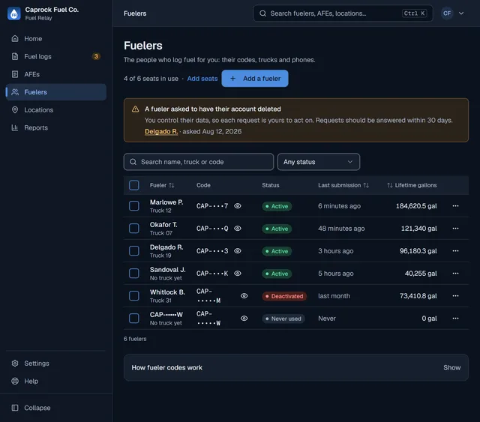Viewport: 480px width, 422px height.
Task: Click the CF user avatar
Action: point(447,13)
